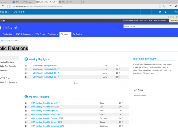
Task: Click the Make a Web Note icon
Action: (176, 6)
